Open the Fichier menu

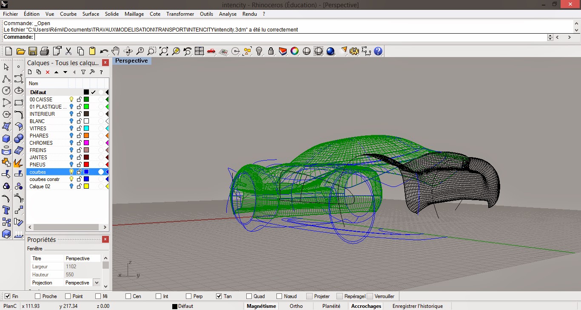point(11,14)
